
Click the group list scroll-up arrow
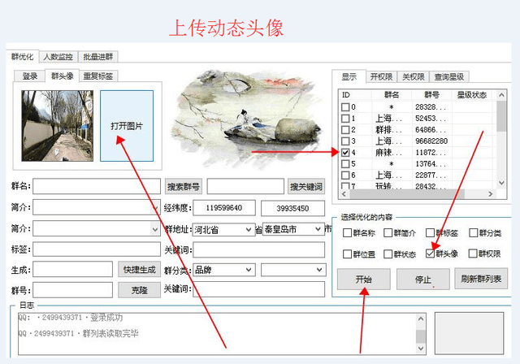point(501,95)
